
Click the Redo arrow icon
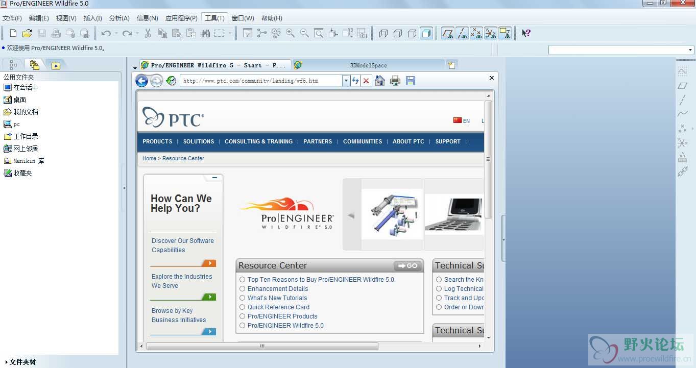coord(127,33)
